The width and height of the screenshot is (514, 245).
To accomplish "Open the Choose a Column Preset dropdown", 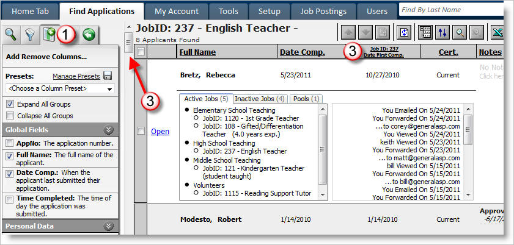I will coord(59,88).
